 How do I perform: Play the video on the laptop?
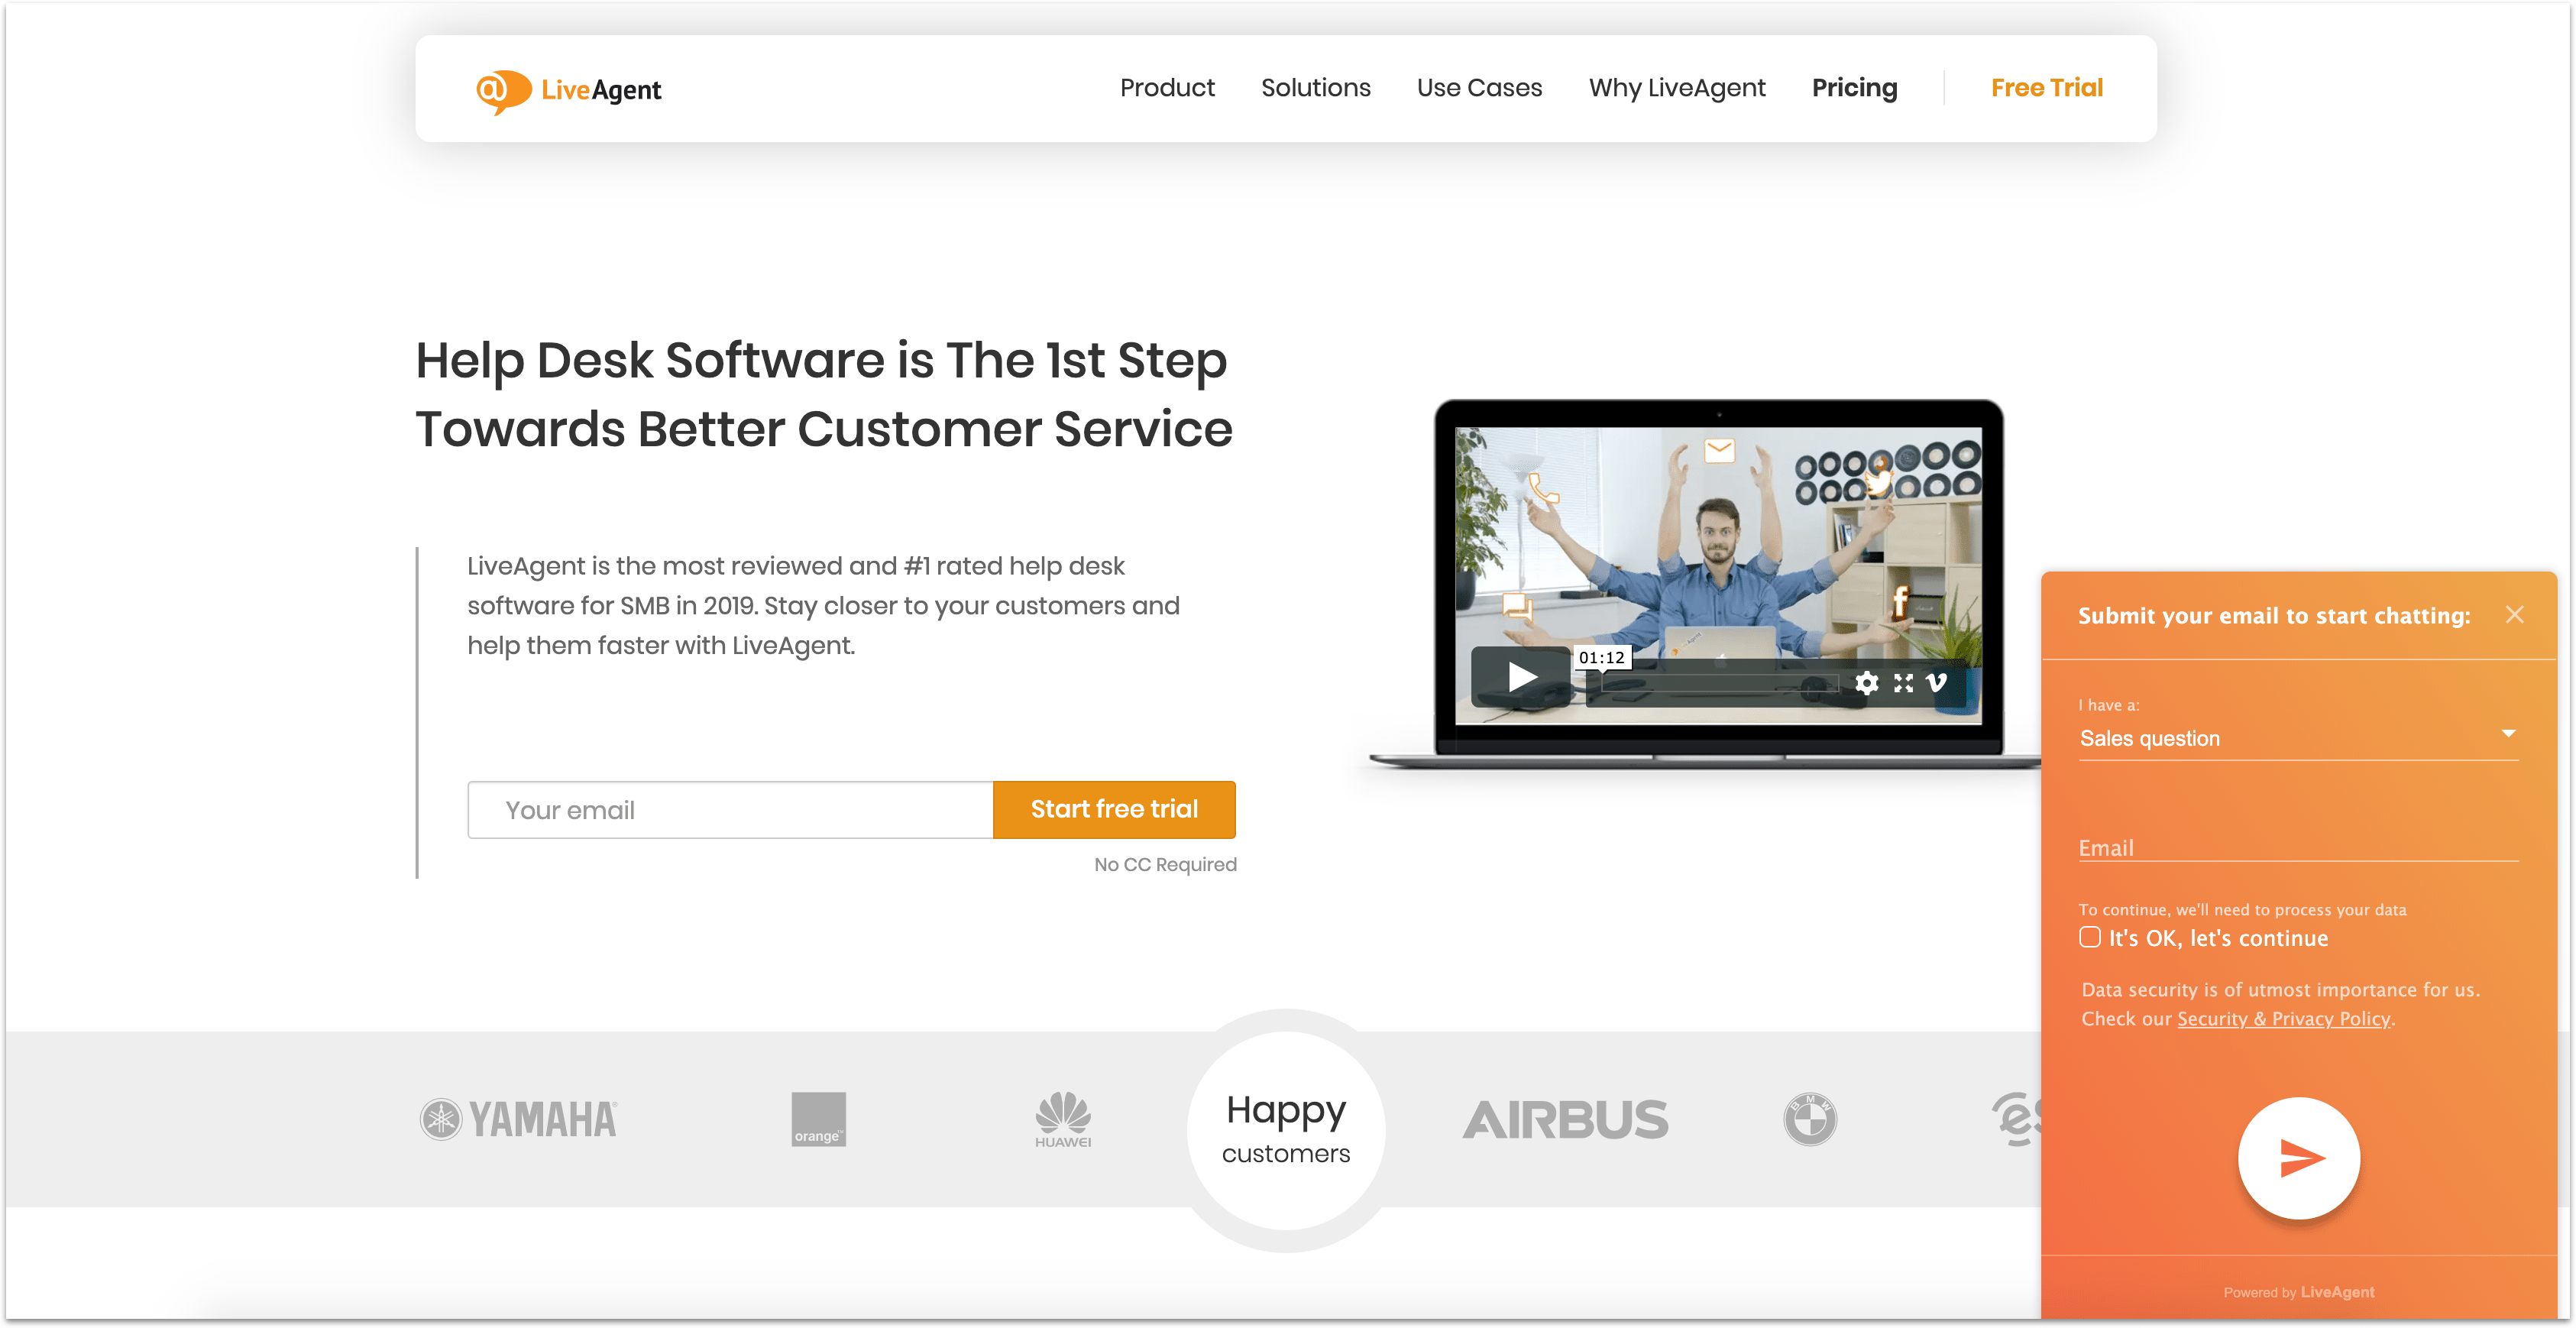[x=1521, y=677]
